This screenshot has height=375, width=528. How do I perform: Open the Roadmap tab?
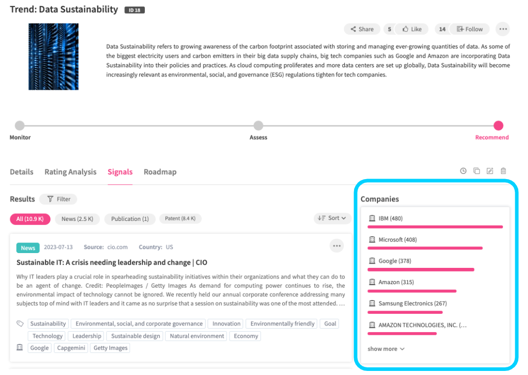[x=160, y=172]
